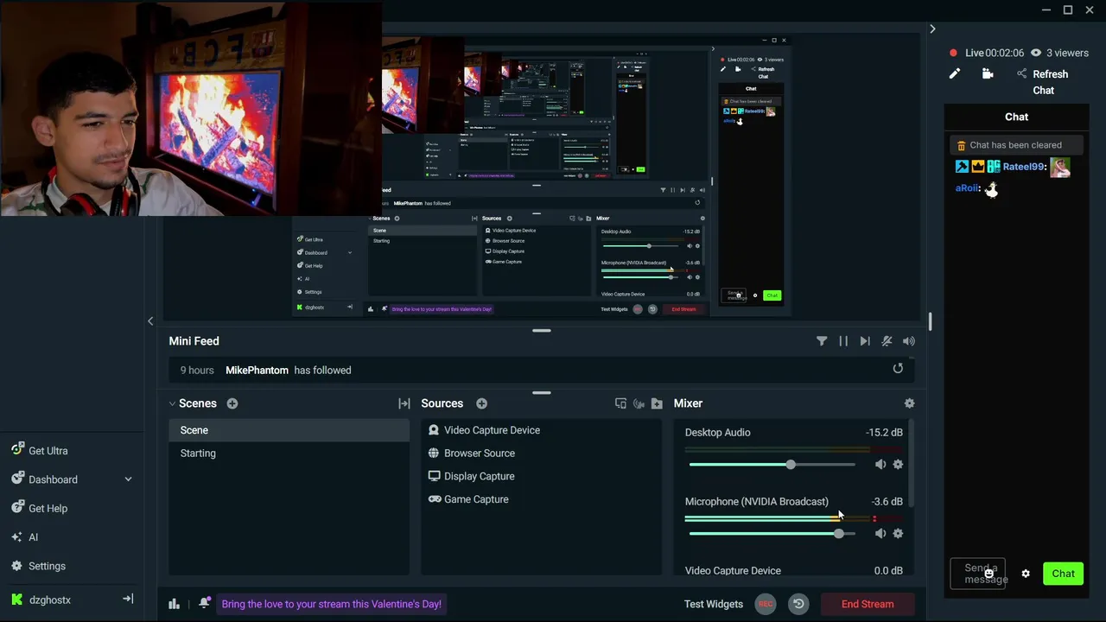Click the Mini Feed volume speaker icon
The width and height of the screenshot is (1106, 622).
click(908, 341)
